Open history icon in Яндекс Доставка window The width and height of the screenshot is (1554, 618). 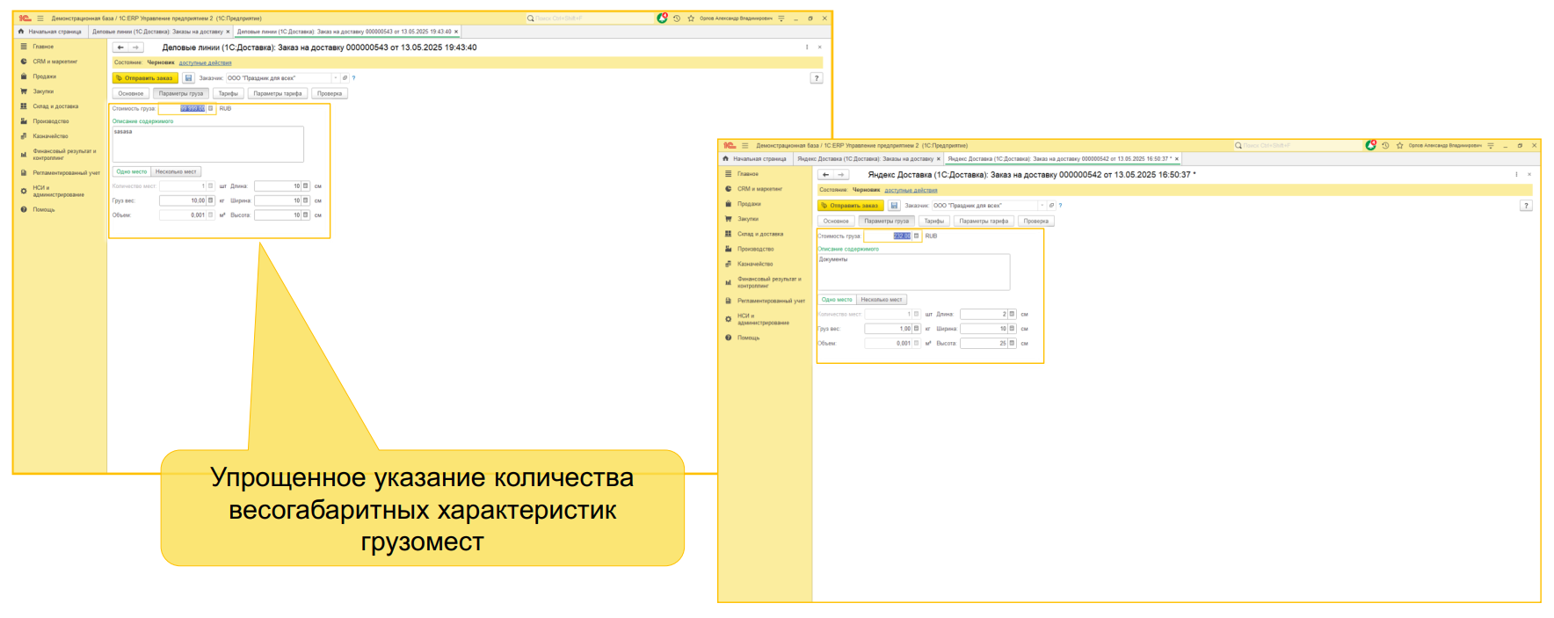click(x=1385, y=145)
